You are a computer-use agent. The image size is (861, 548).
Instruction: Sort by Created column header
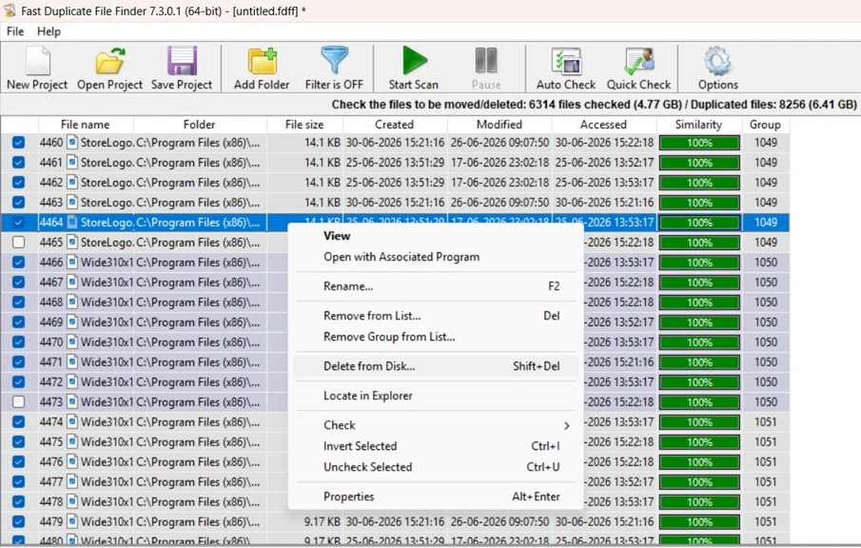click(395, 125)
